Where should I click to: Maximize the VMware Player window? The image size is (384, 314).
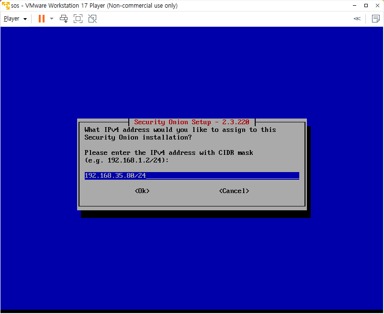click(366, 5)
